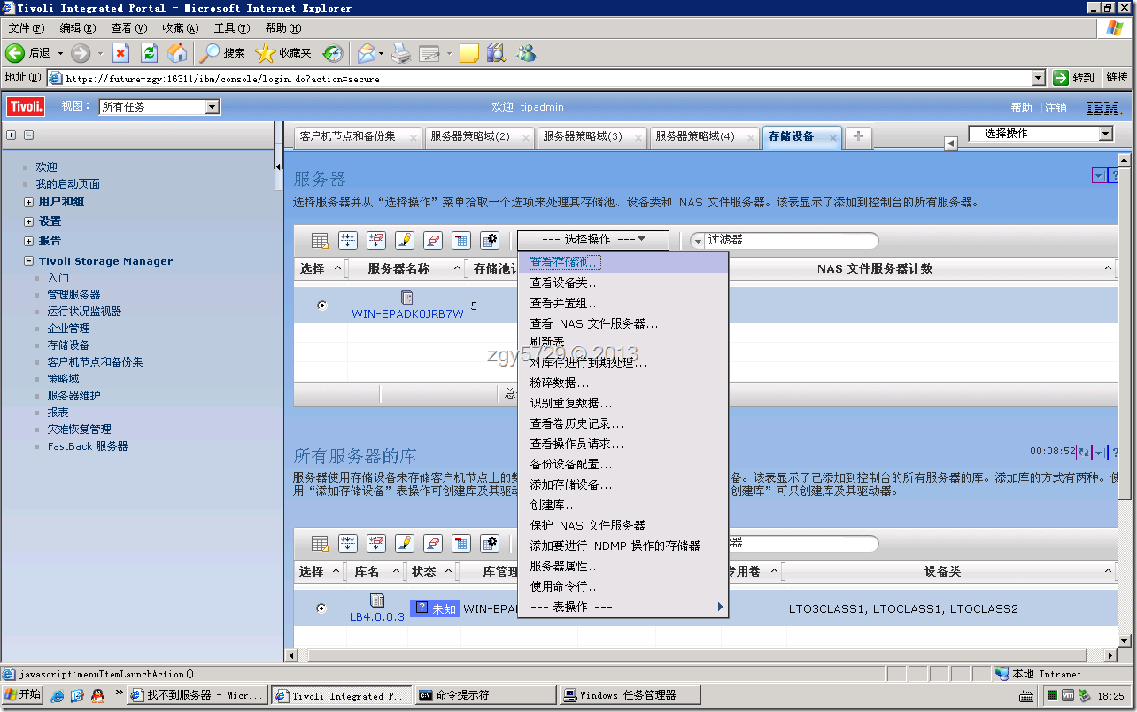Click first table icon in 服务器 table toolbar
Screen dimensions: 1137x712
tap(320, 240)
